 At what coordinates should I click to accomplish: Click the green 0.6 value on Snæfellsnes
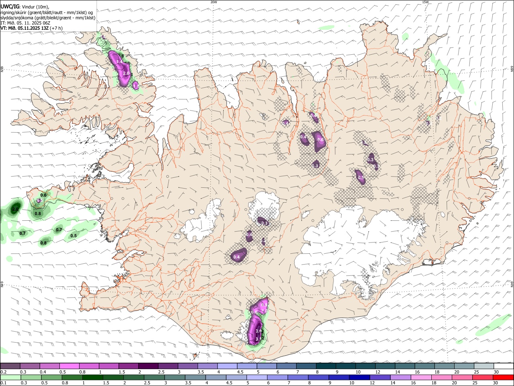coord(43,195)
